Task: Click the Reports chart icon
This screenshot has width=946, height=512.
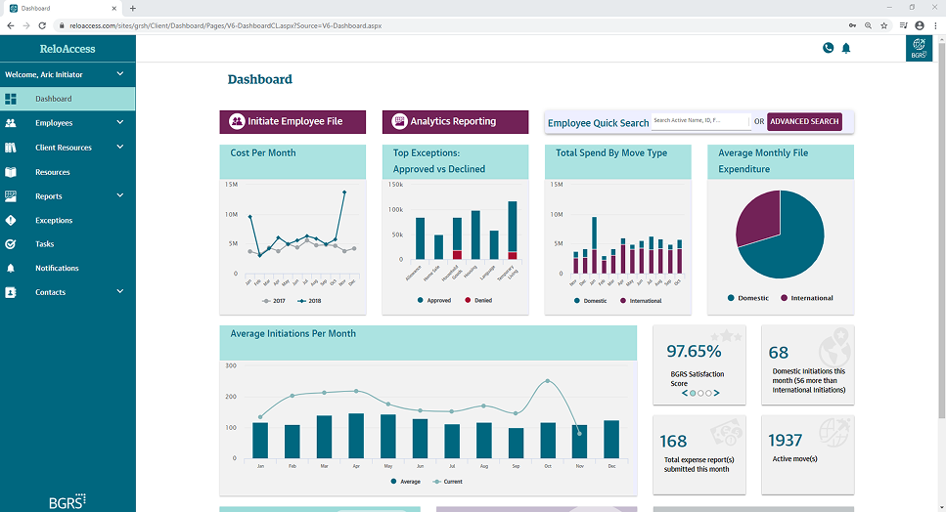Action: [10, 196]
